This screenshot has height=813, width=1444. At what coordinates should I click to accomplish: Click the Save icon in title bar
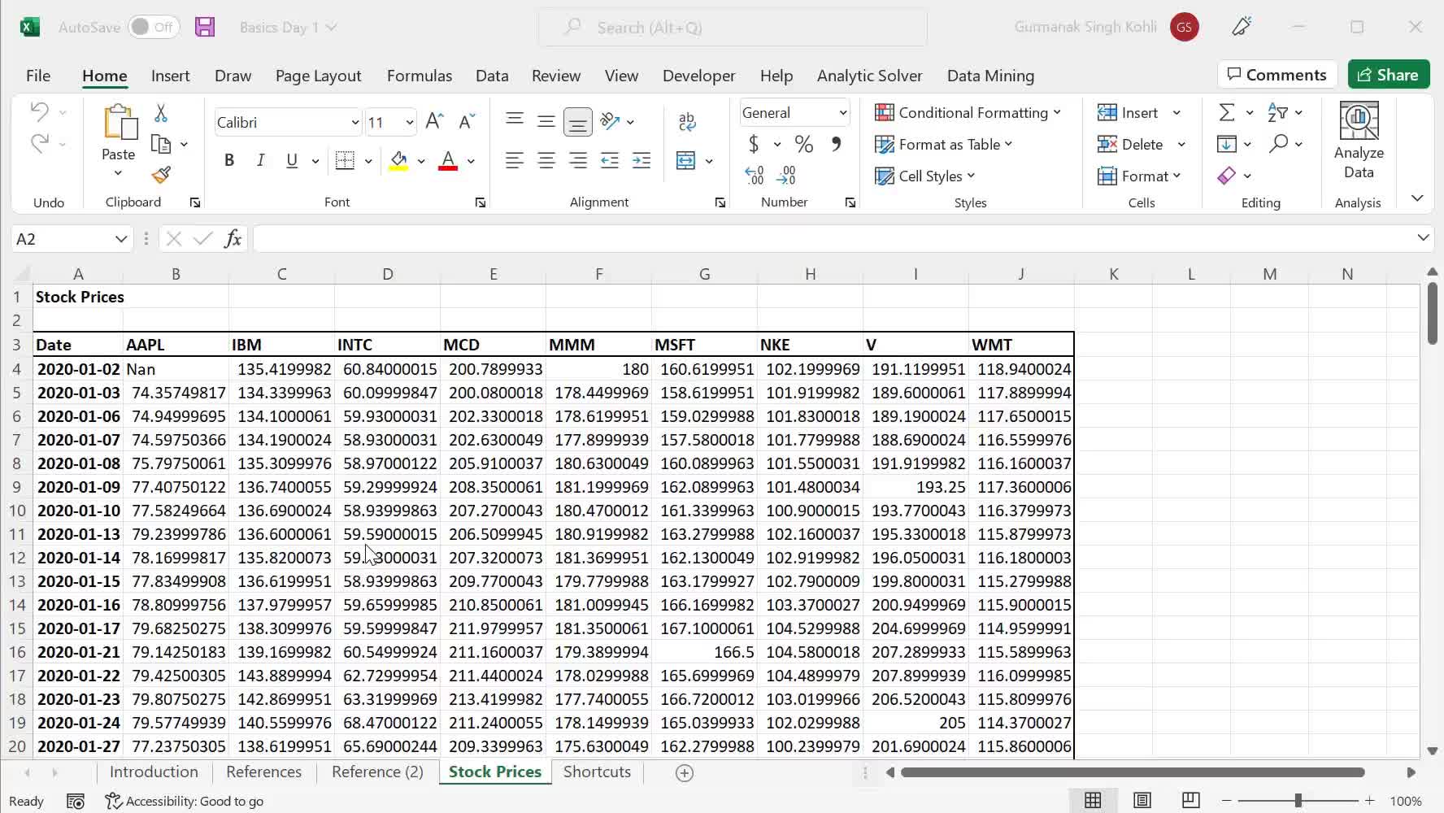(205, 27)
